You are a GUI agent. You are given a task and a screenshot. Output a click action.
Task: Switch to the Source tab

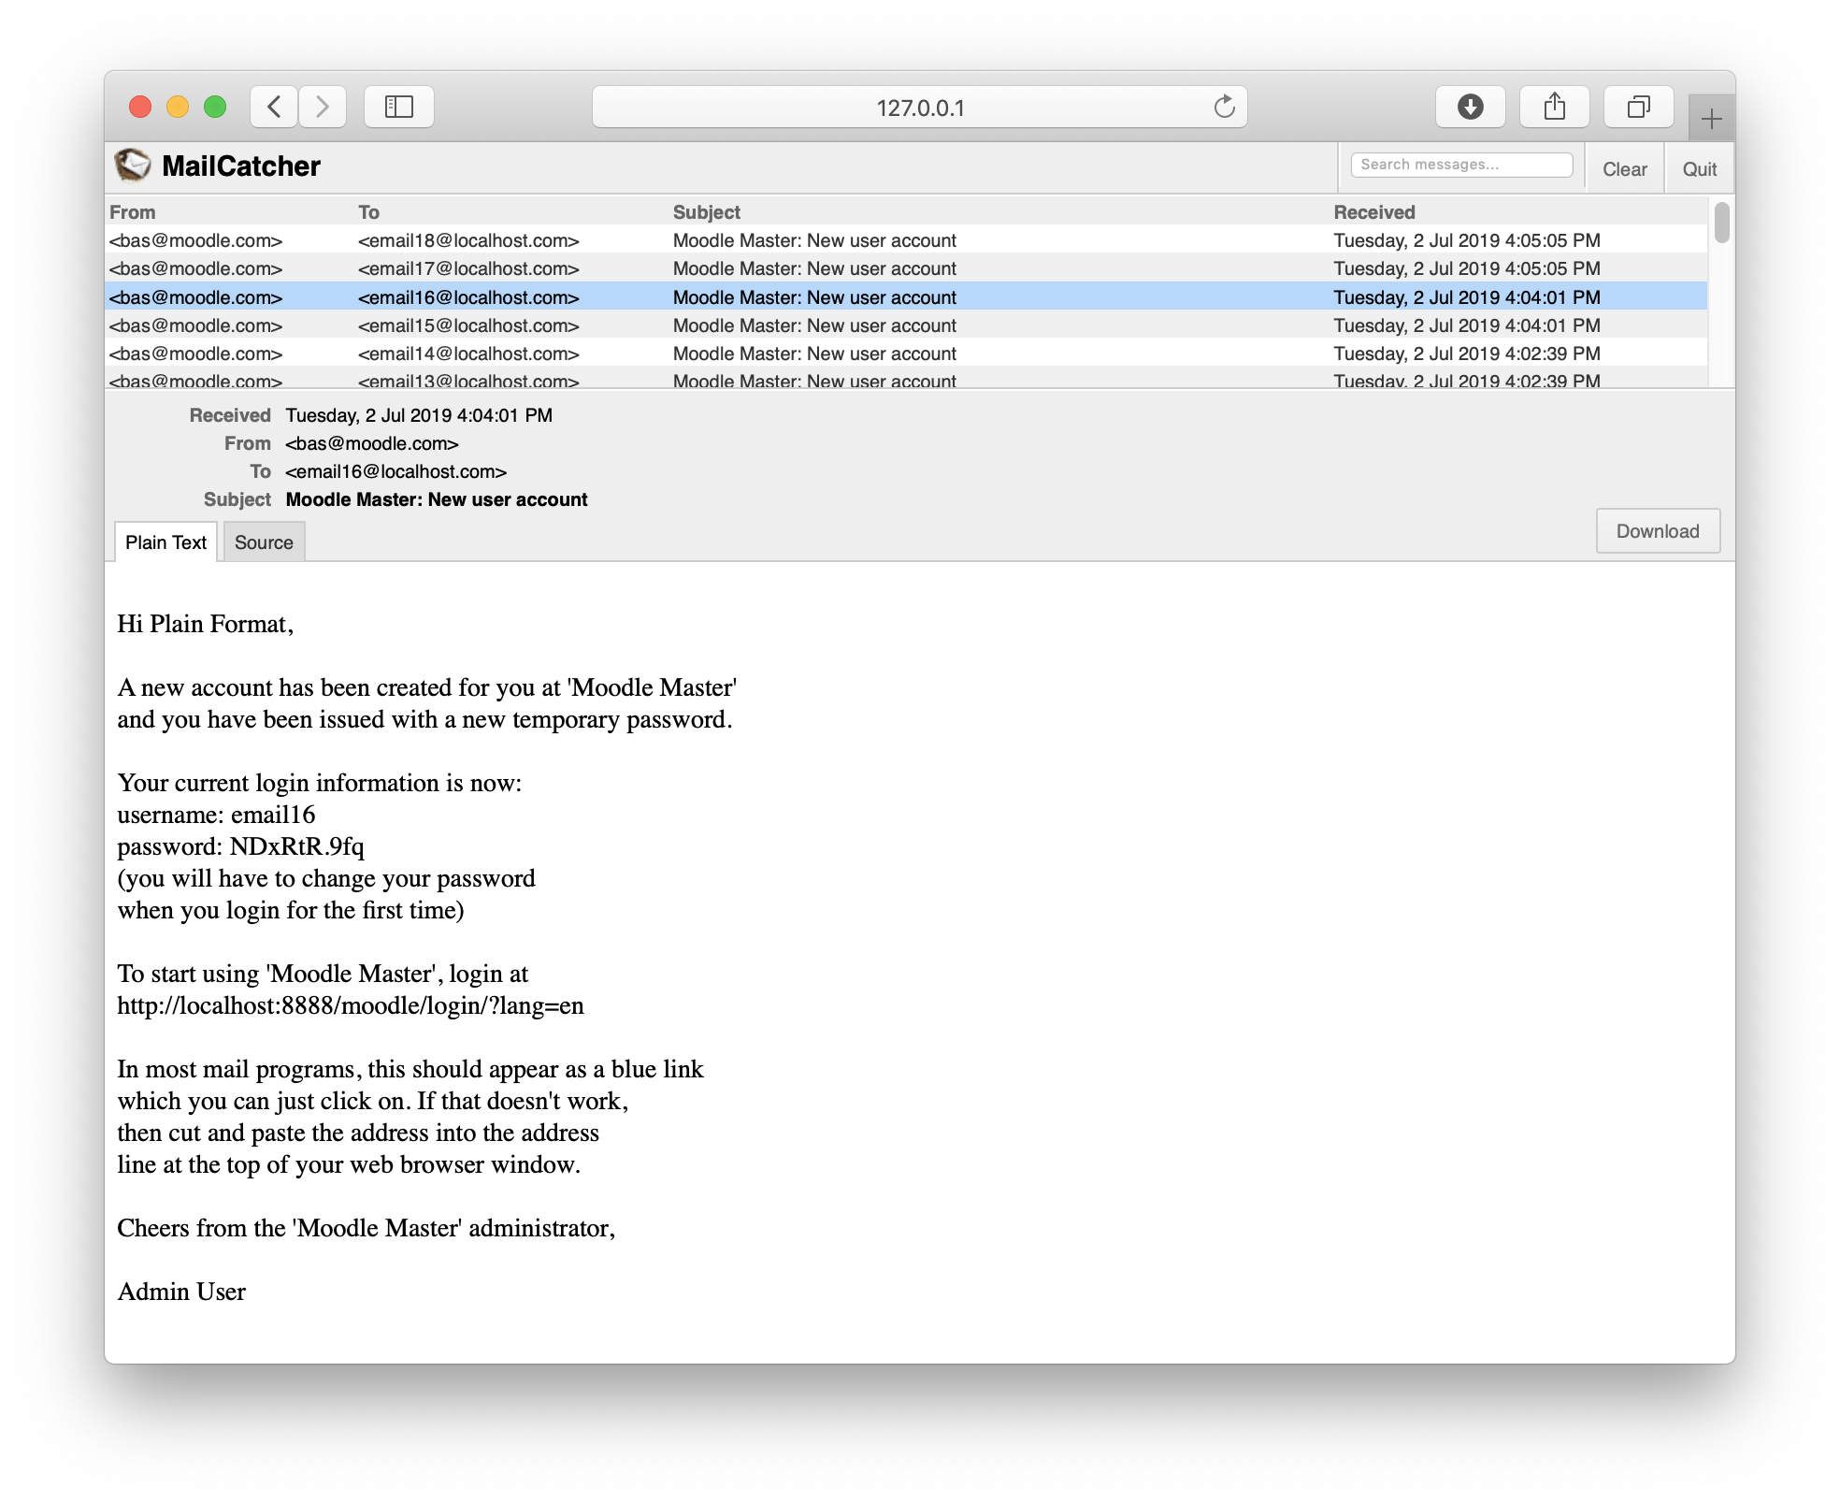(x=264, y=542)
